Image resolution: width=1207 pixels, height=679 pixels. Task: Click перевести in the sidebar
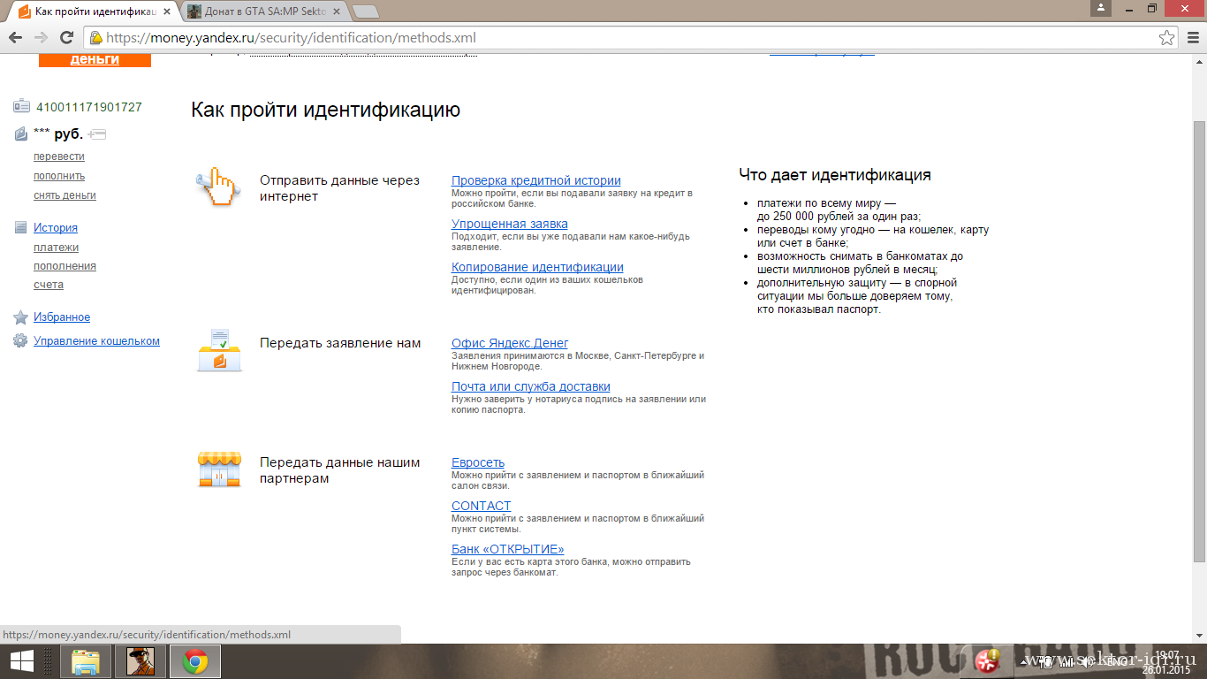coord(59,156)
